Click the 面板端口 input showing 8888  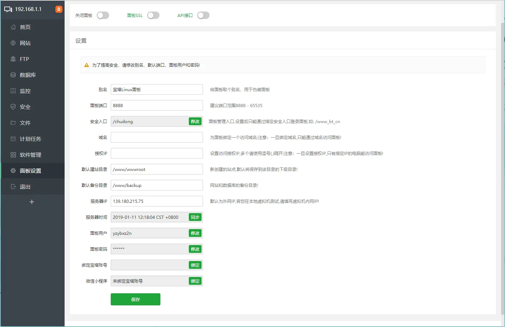(x=157, y=105)
